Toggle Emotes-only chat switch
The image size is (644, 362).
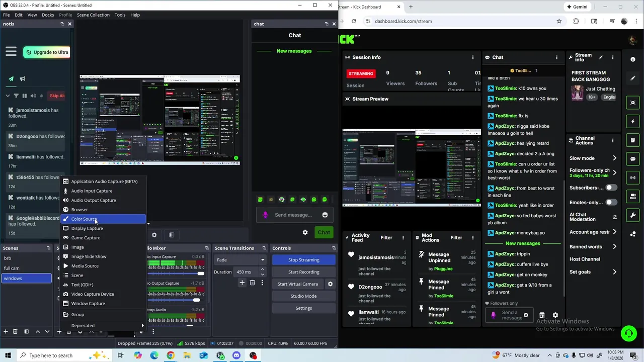611,202
